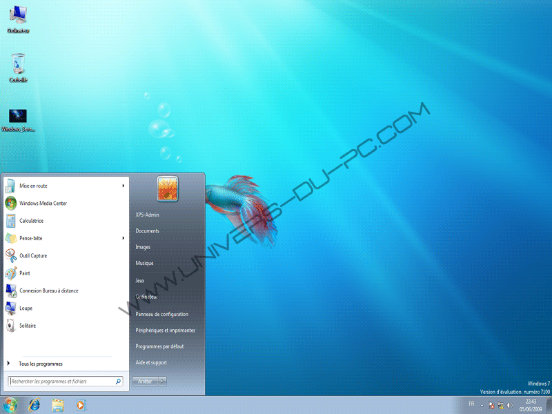This screenshot has width=552, height=414.
Task: Open the Ordinateur desktop icon
Action: click(18, 20)
